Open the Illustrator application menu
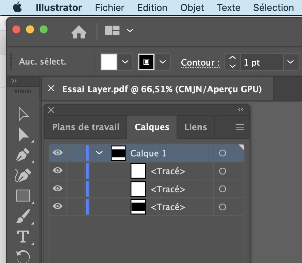 point(59,8)
